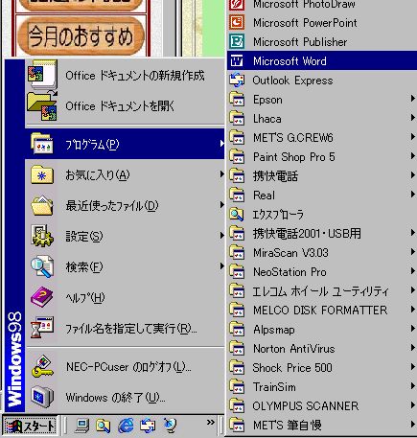
Task: Select エレコム ホイール ユーティリティ entry
Action: tap(322, 291)
